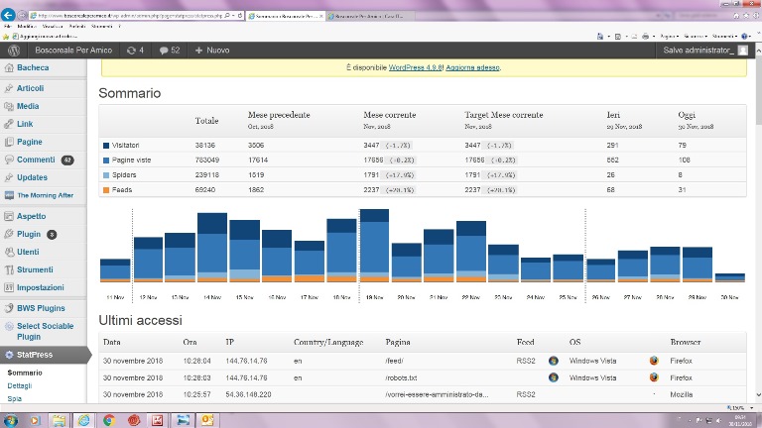762x428 pixels.
Task: Open the Updates sidebar item
Action: pyautogui.click(x=32, y=177)
